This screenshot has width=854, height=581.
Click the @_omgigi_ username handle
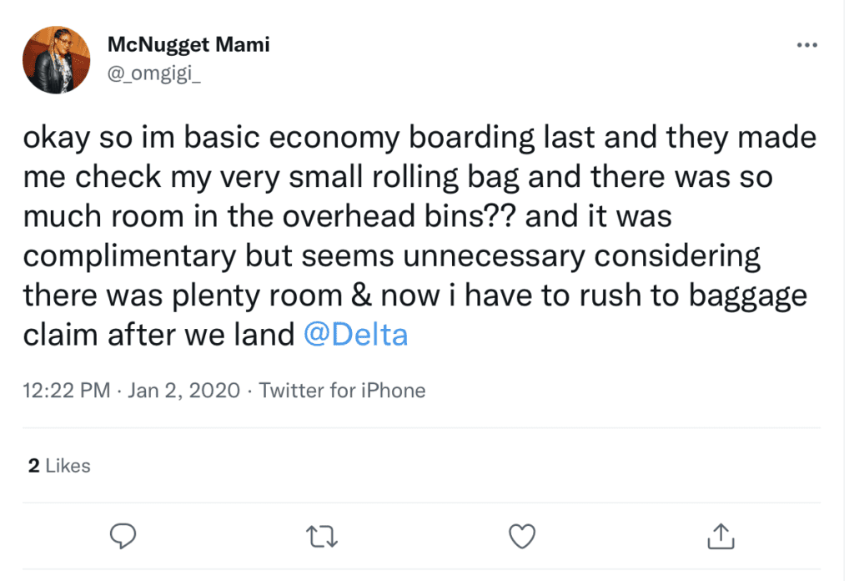pos(154,73)
